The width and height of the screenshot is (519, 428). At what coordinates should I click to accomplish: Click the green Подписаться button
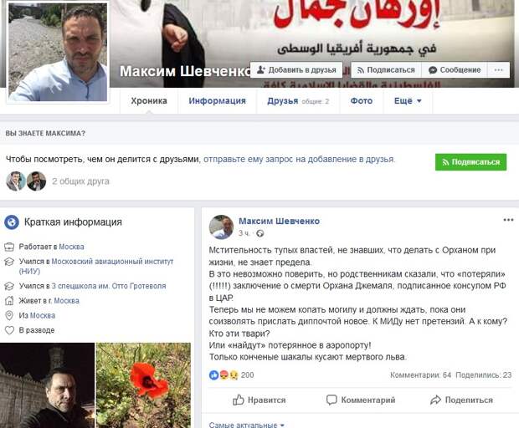tap(470, 162)
